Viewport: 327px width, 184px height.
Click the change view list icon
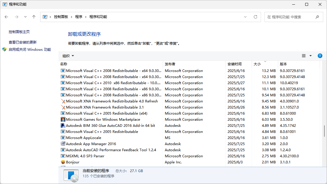(304, 56)
